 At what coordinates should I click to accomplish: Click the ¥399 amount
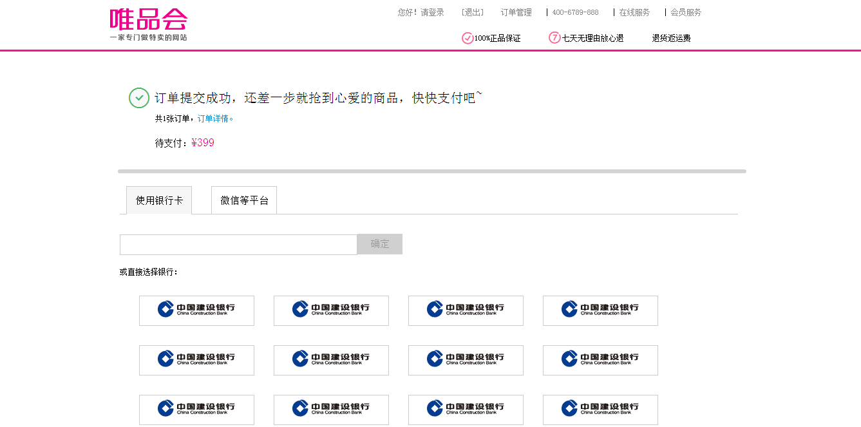[203, 143]
